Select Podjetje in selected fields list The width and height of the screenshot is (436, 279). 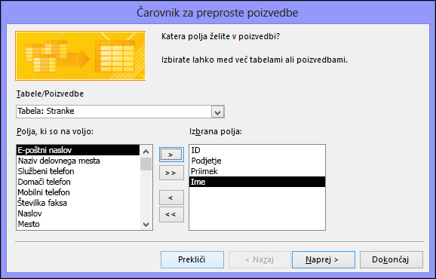tap(257, 161)
